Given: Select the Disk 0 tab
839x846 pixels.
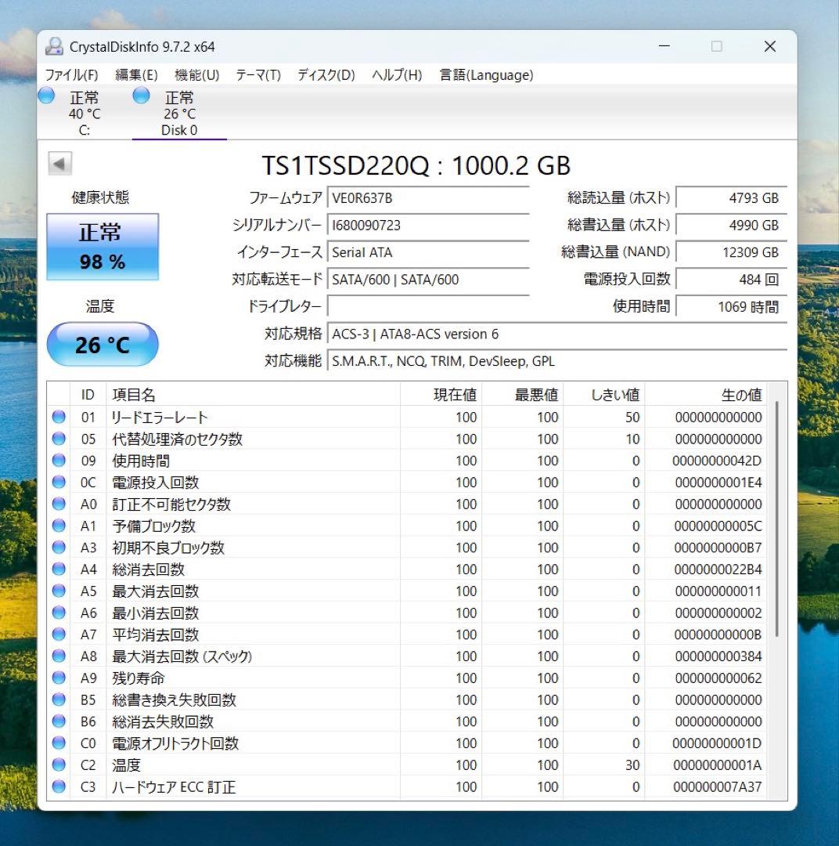Looking at the screenshot, I should (x=179, y=113).
